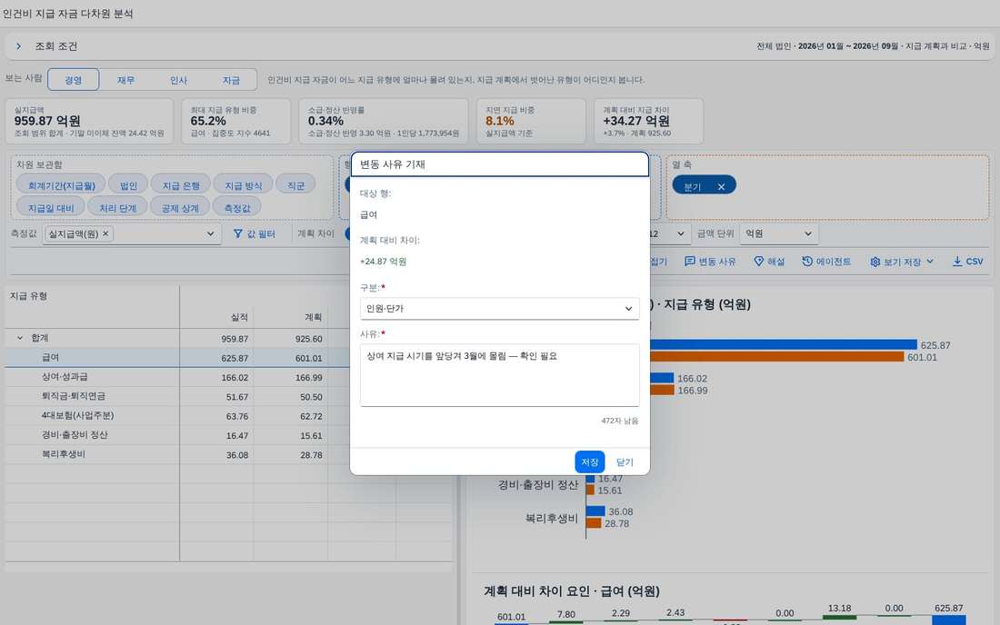The width and height of the screenshot is (1000, 625).
Task: Remove the 분기 chip from column axis
Action: [721, 186]
